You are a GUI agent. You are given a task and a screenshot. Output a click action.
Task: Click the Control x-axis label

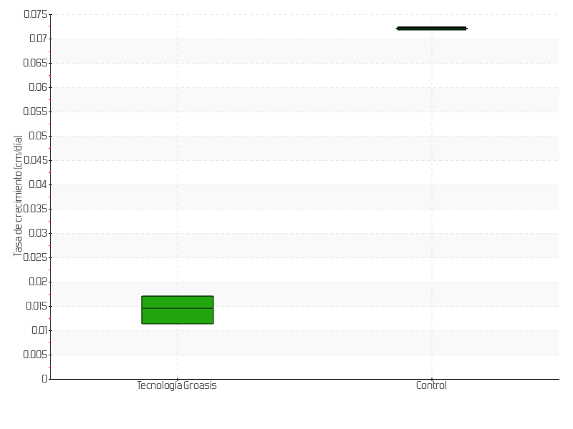(431, 385)
